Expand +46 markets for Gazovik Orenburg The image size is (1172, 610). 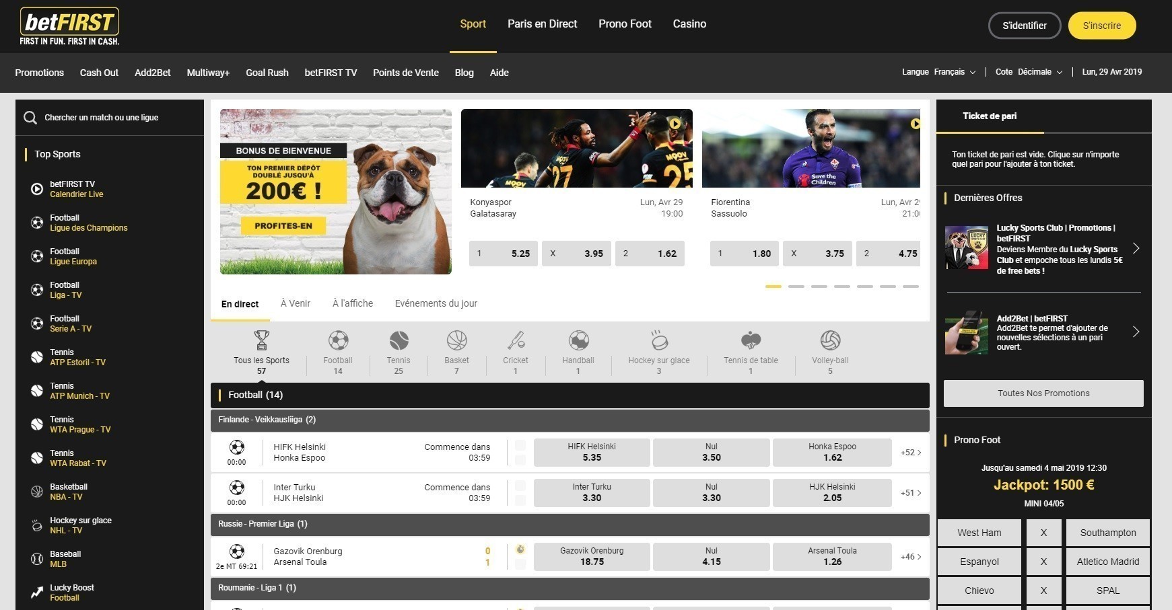click(x=911, y=557)
